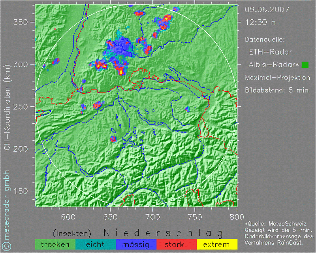Click the 'leicht' teal legend swatch

(x=96, y=245)
